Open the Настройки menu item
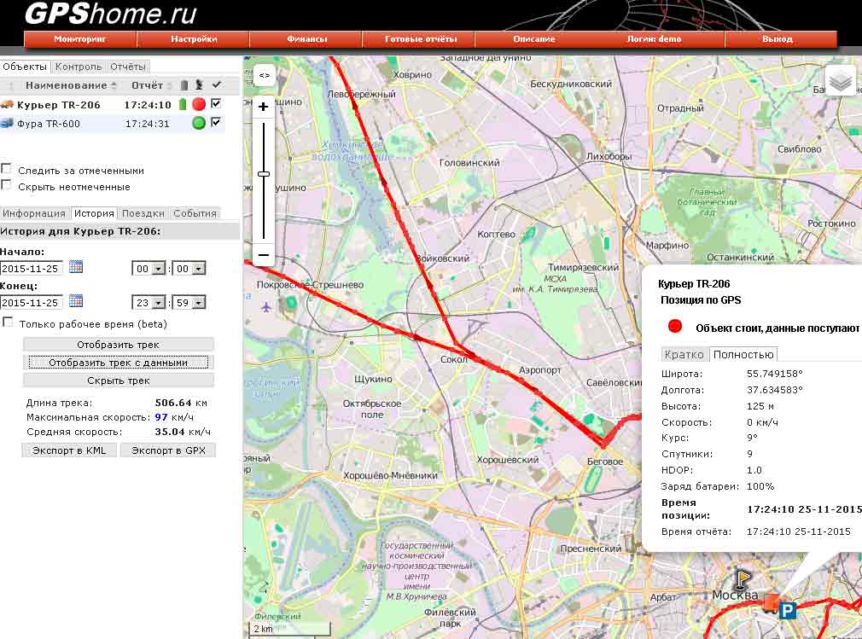Image resolution: width=862 pixels, height=639 pixels. click(x=194, y=39)
